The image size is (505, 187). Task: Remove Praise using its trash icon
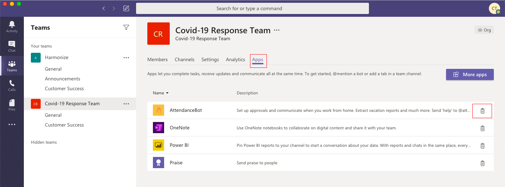(x=482, y=163)
